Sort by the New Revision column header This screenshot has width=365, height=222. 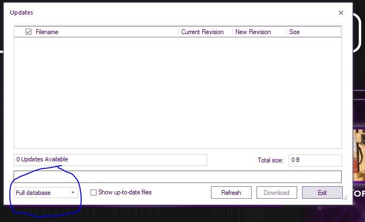tap(253, 32)
